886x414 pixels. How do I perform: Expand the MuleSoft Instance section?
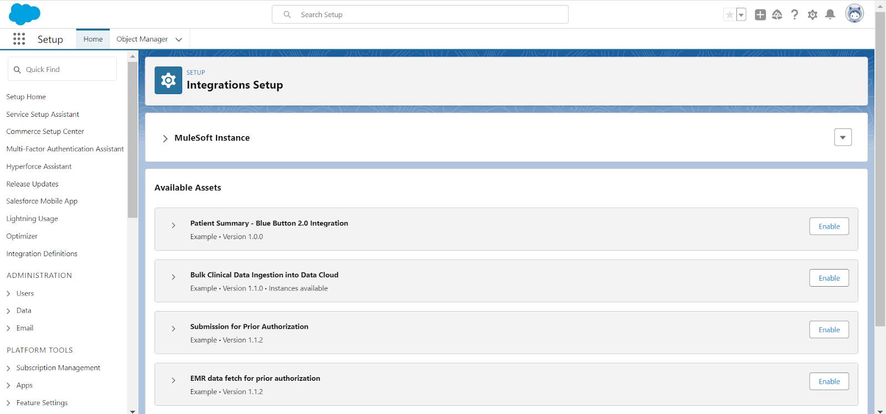coord(165,138)
